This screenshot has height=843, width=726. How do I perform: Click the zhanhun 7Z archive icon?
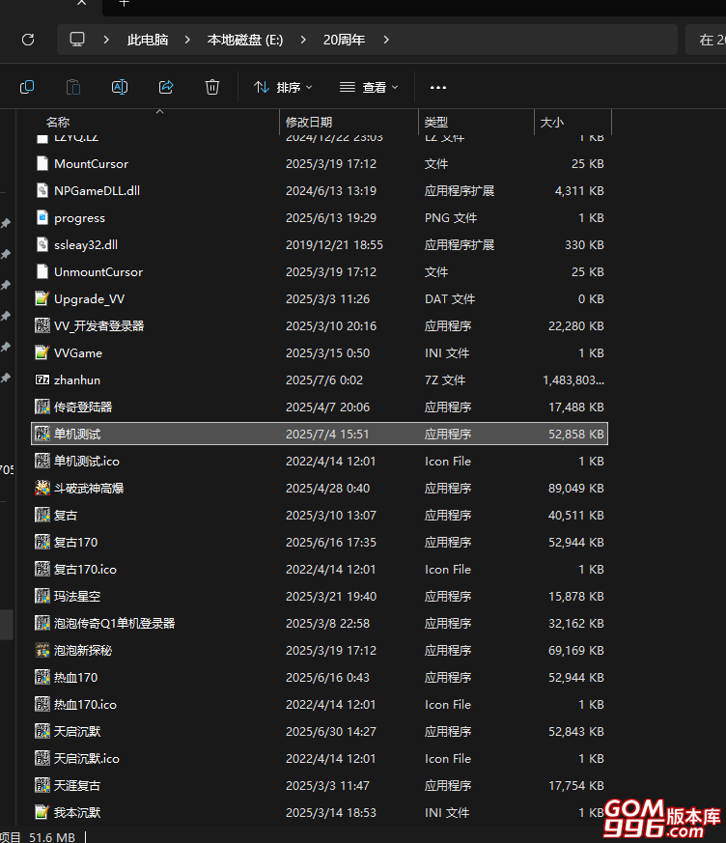tap(42, 380)
